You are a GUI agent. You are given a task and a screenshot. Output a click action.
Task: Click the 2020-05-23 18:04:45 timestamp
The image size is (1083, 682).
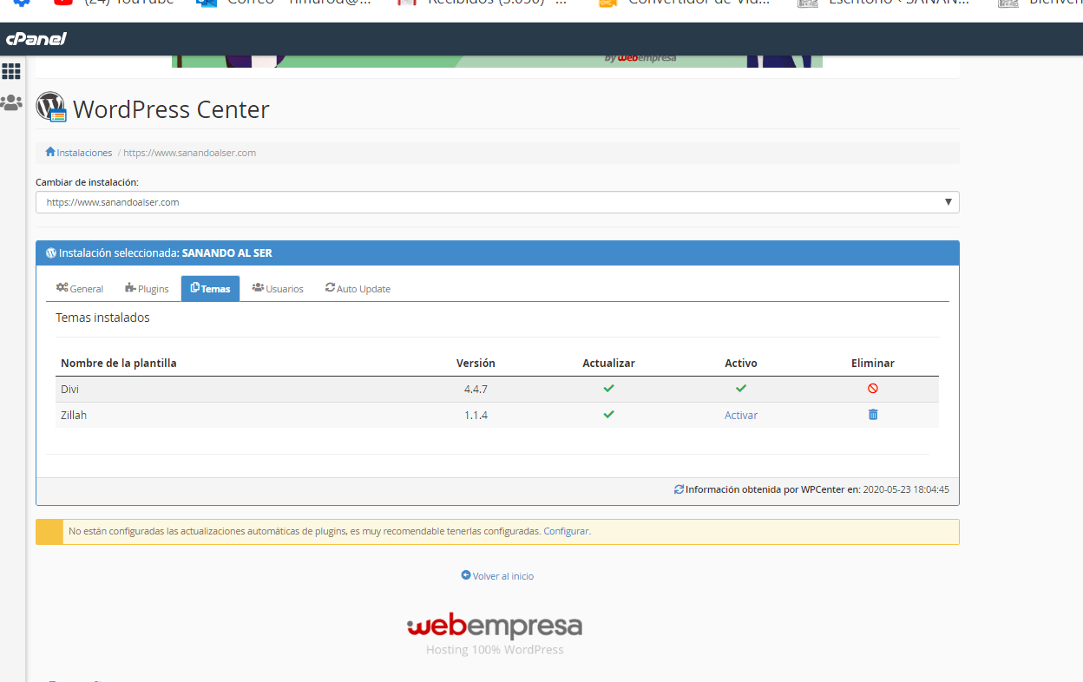[906, 489]
